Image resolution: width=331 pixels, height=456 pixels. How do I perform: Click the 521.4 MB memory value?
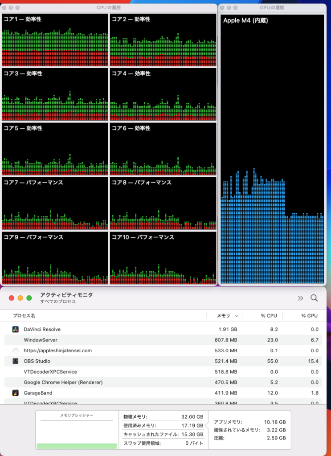(226, 361)
